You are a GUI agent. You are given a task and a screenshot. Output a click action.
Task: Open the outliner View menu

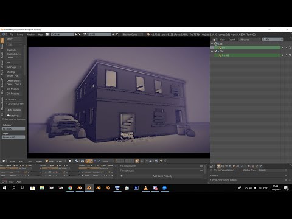[x=223, y=40]
